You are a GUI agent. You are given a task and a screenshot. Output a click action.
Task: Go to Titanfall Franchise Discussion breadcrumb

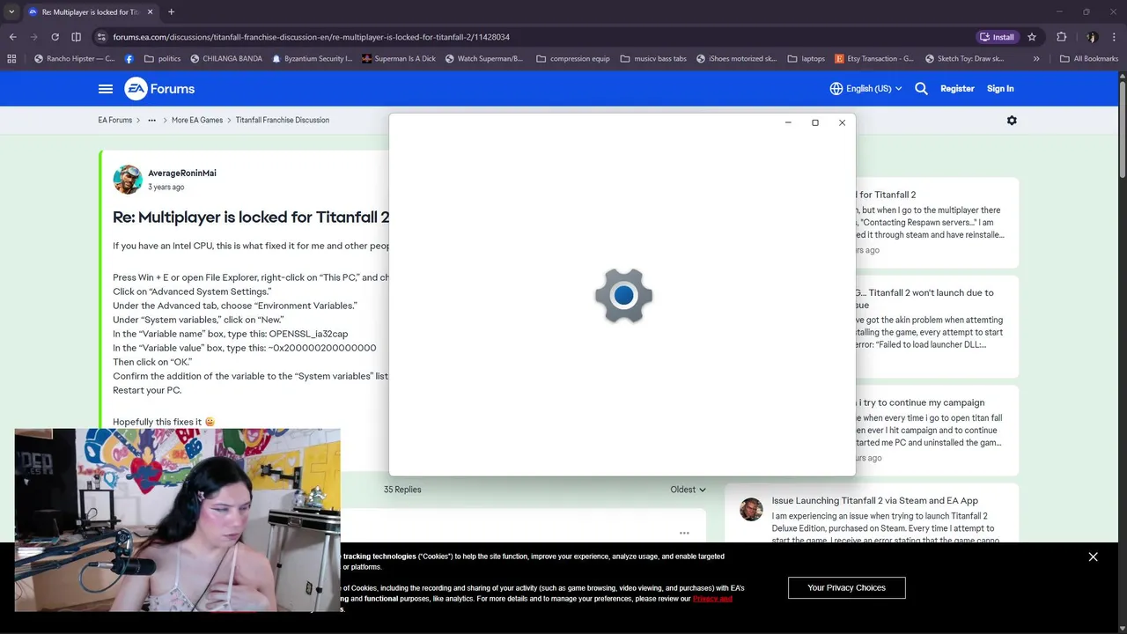pos(283,121)
